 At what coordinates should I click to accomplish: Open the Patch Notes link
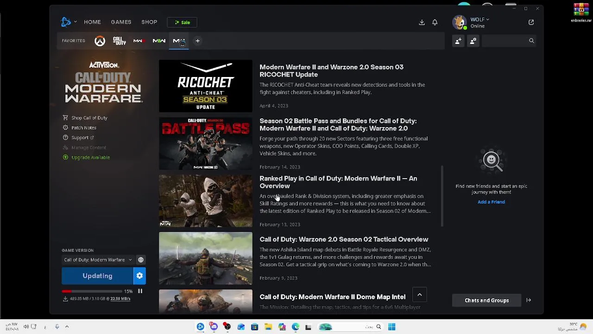84,128
